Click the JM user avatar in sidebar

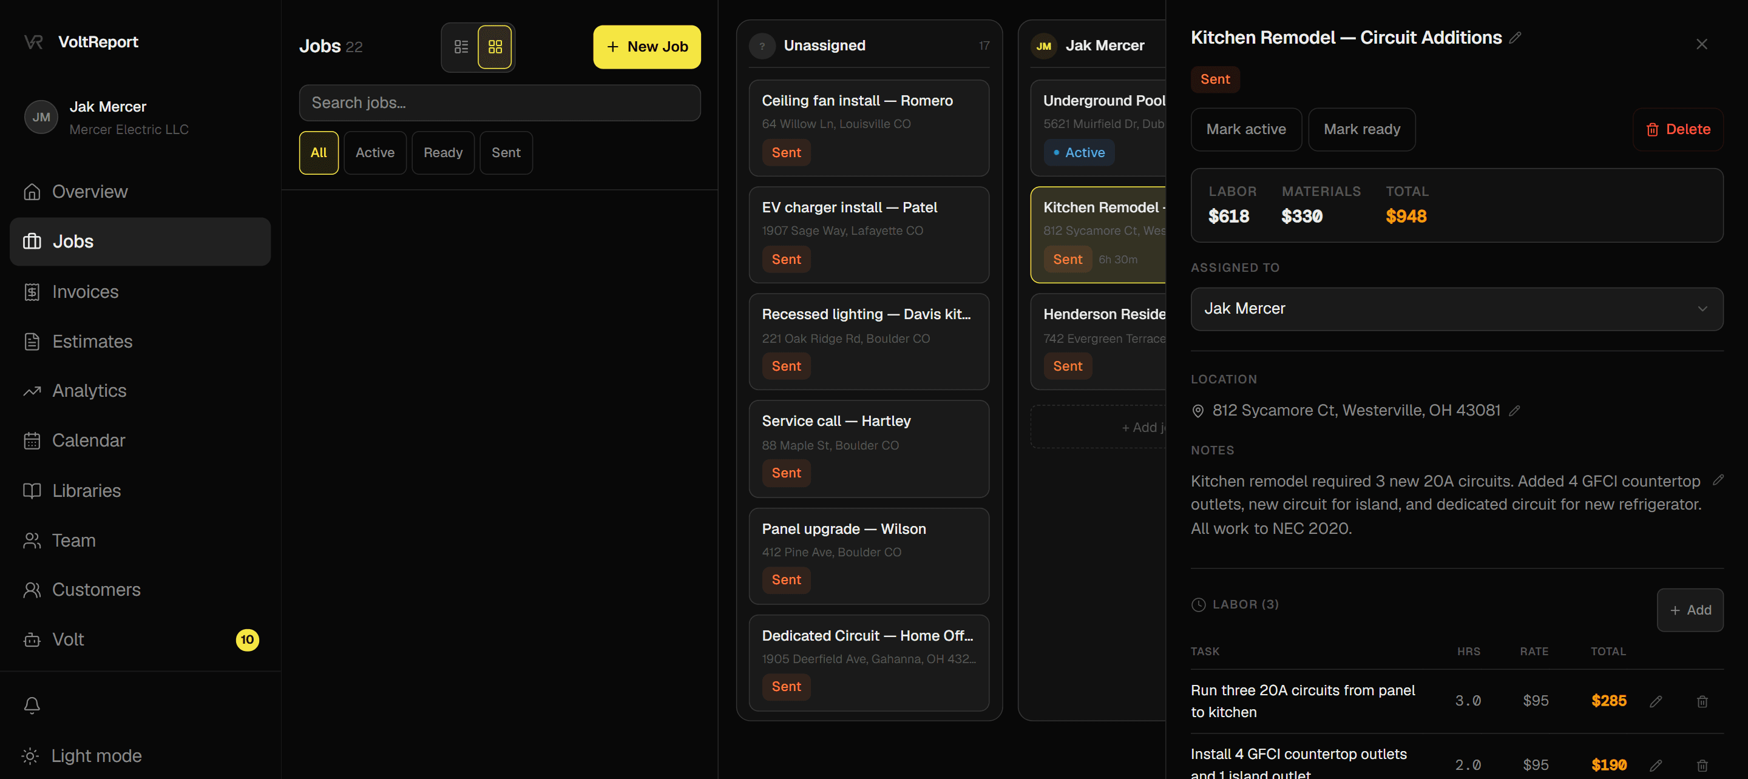coord(41,117)
